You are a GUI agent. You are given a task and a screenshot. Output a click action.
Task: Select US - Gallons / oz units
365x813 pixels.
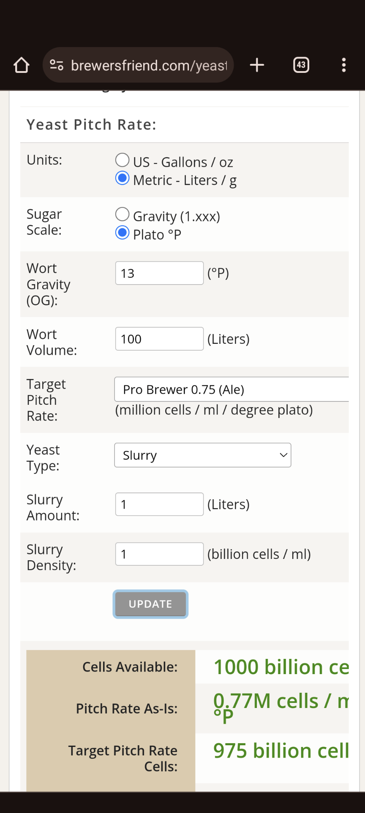coord(123,160)
